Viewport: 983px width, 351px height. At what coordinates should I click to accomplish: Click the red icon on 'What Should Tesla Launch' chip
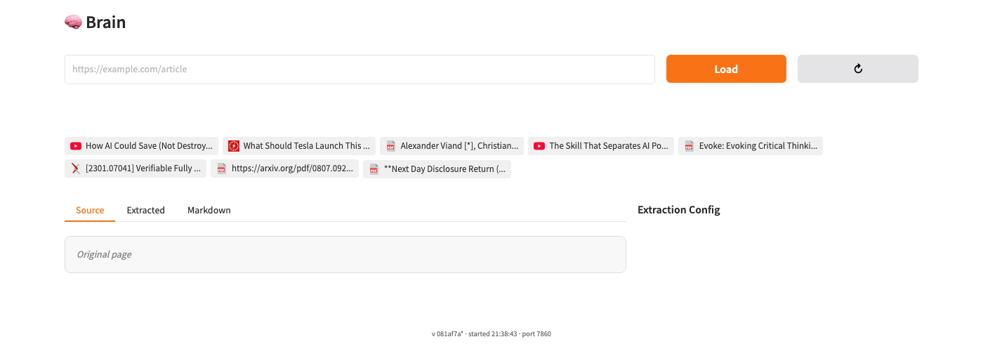(x=234, y=146)
